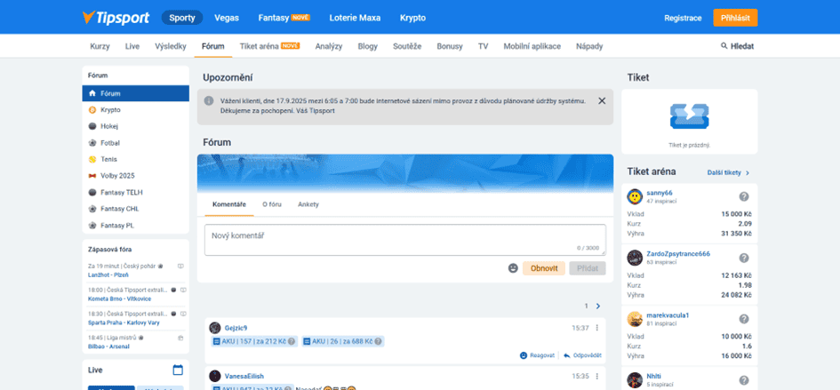Go to next comments page arrow
Screen dimensions: 840x390
pyautogui.click(x=598, y=306)
